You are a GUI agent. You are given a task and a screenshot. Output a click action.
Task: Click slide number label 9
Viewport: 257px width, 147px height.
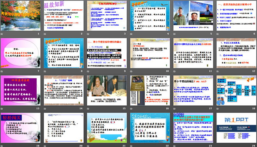tap(125, 71)
